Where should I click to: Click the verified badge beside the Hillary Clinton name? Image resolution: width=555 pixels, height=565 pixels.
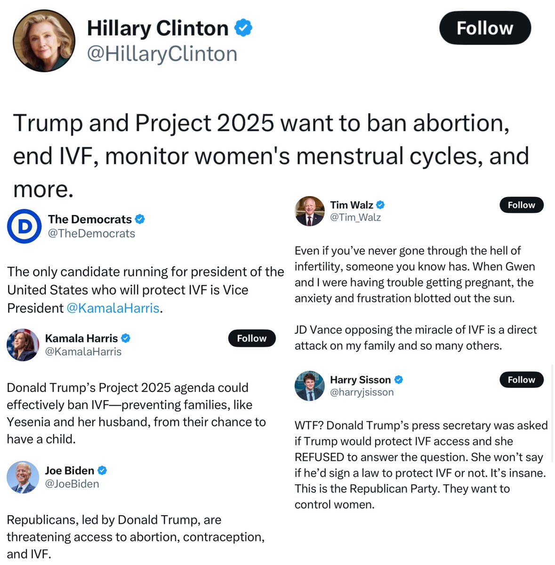tap(243, 28)
